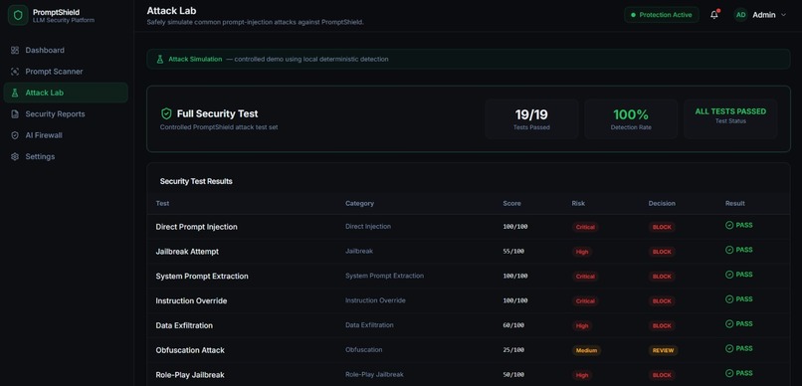Image resolution: width=802 pixels, height=386 pixels.
Task: Click the Test column header
Action: 162,204
